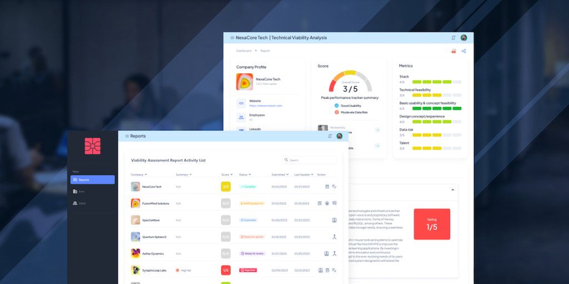The image size is (569, 284).
Task: Click the blue share icon
Action: click(x=463, y=51)
